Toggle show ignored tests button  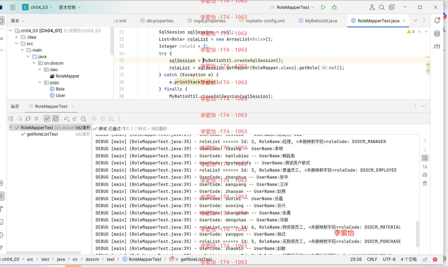(x=56, y=118)
